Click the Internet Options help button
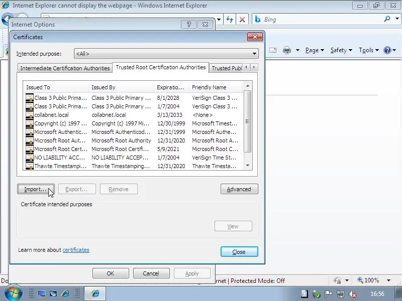 pyautogui.click(x=189, y=24)
